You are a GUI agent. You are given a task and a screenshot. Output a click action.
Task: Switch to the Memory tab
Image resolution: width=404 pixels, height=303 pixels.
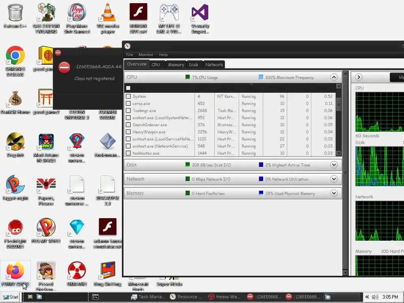[x=176, y=65]
